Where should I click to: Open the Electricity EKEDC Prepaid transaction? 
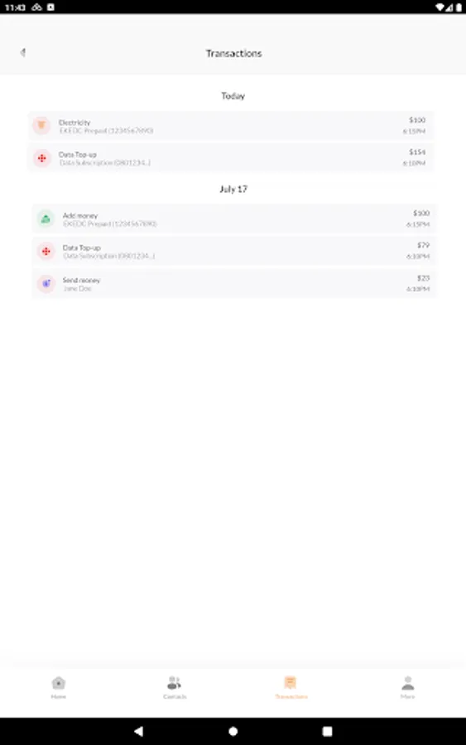point(231,126)
